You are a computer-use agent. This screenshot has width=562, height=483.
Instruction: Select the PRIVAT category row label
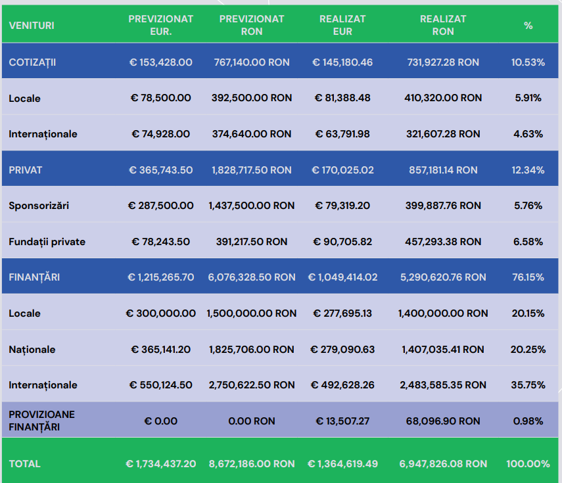(x=25, y=170)
